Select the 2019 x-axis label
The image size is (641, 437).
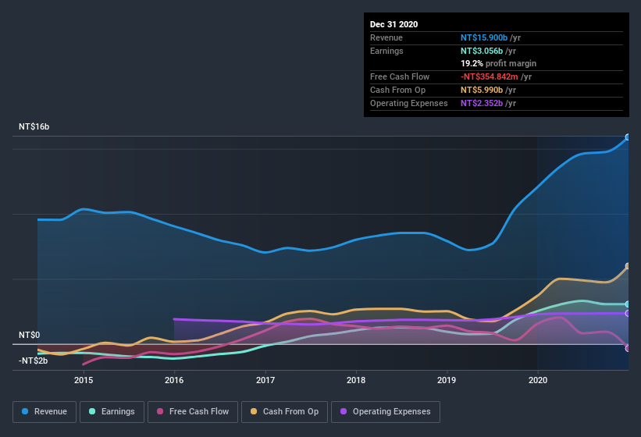point(447,380)
